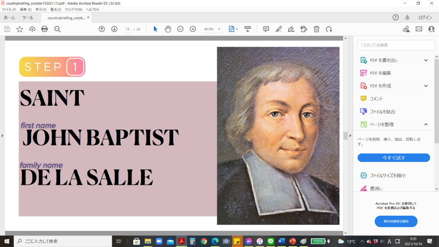Open Zoom from the taskbar

click(159, 241)
